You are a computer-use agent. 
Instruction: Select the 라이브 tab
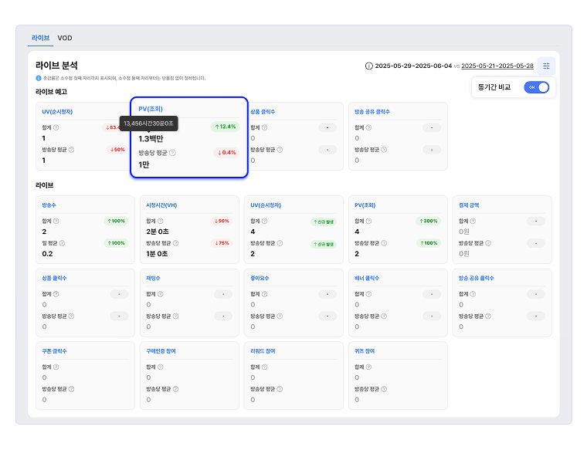click(40, 38)
